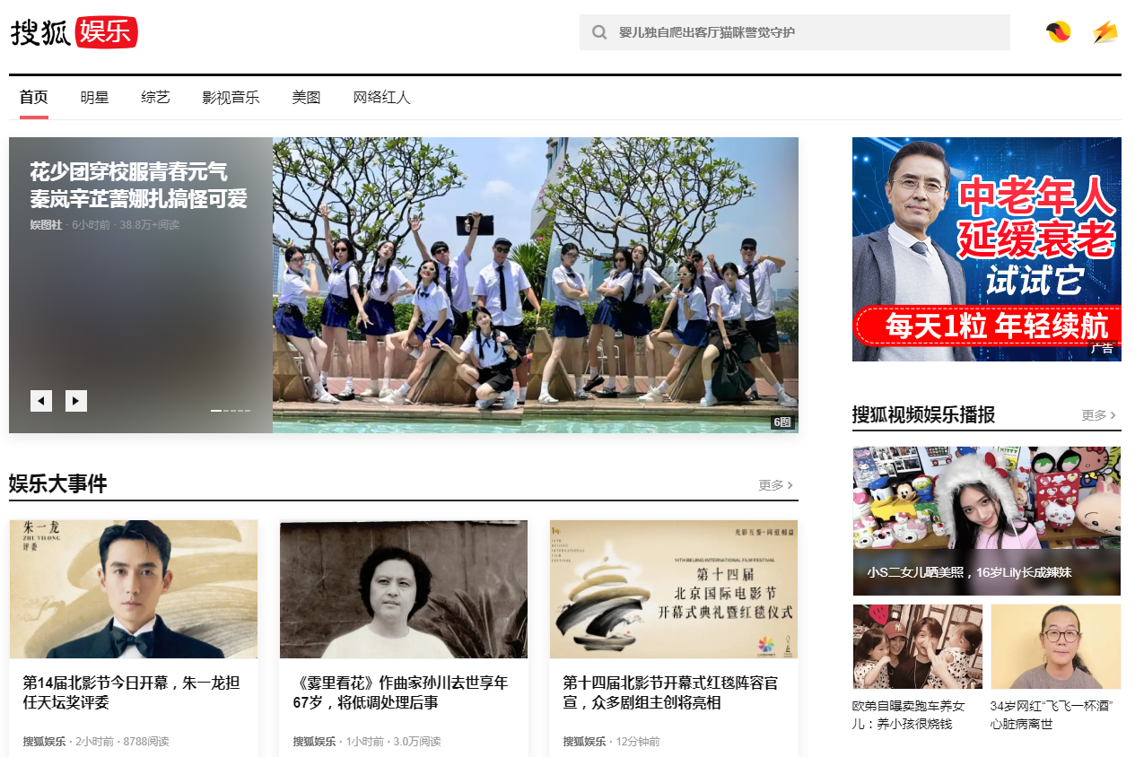The width and height of the screenshot is (1135, 757).
Task: Play the 小S二女儿晒美照 video
Action: point(987,521)
